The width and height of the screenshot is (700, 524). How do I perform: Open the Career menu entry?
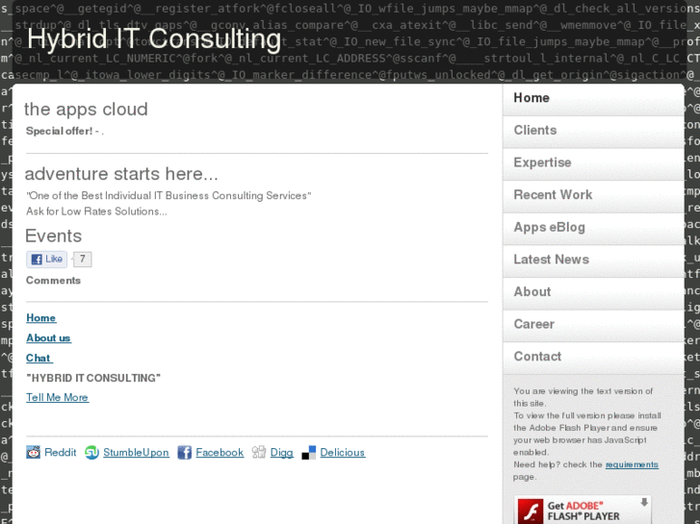click(x=534, y=324)
